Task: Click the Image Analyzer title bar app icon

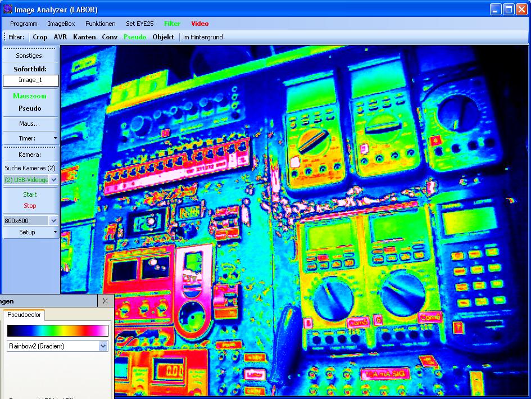Action: tap(7, 10)
